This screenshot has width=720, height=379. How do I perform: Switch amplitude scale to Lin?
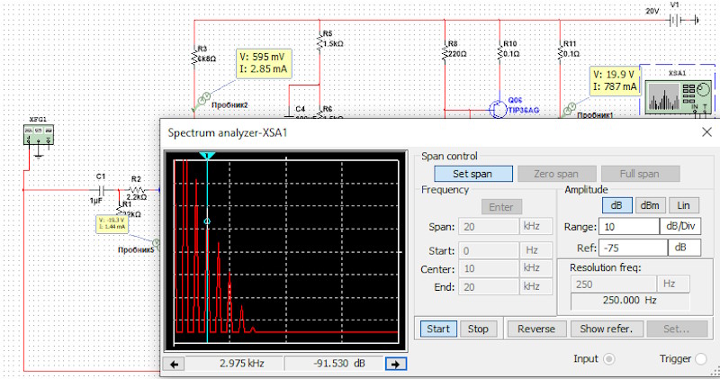tap(683, 205)
